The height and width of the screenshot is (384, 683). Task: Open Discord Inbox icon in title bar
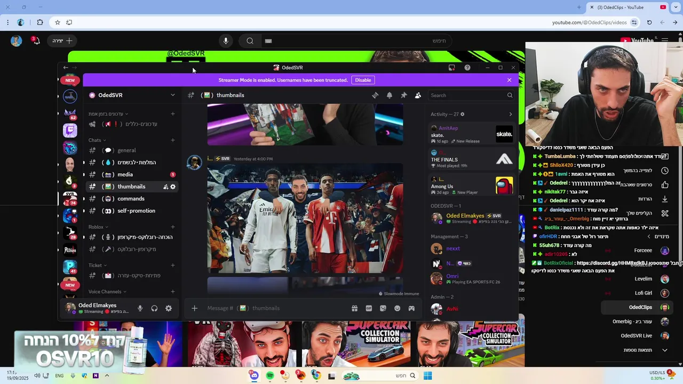click(x=451, y=68)
